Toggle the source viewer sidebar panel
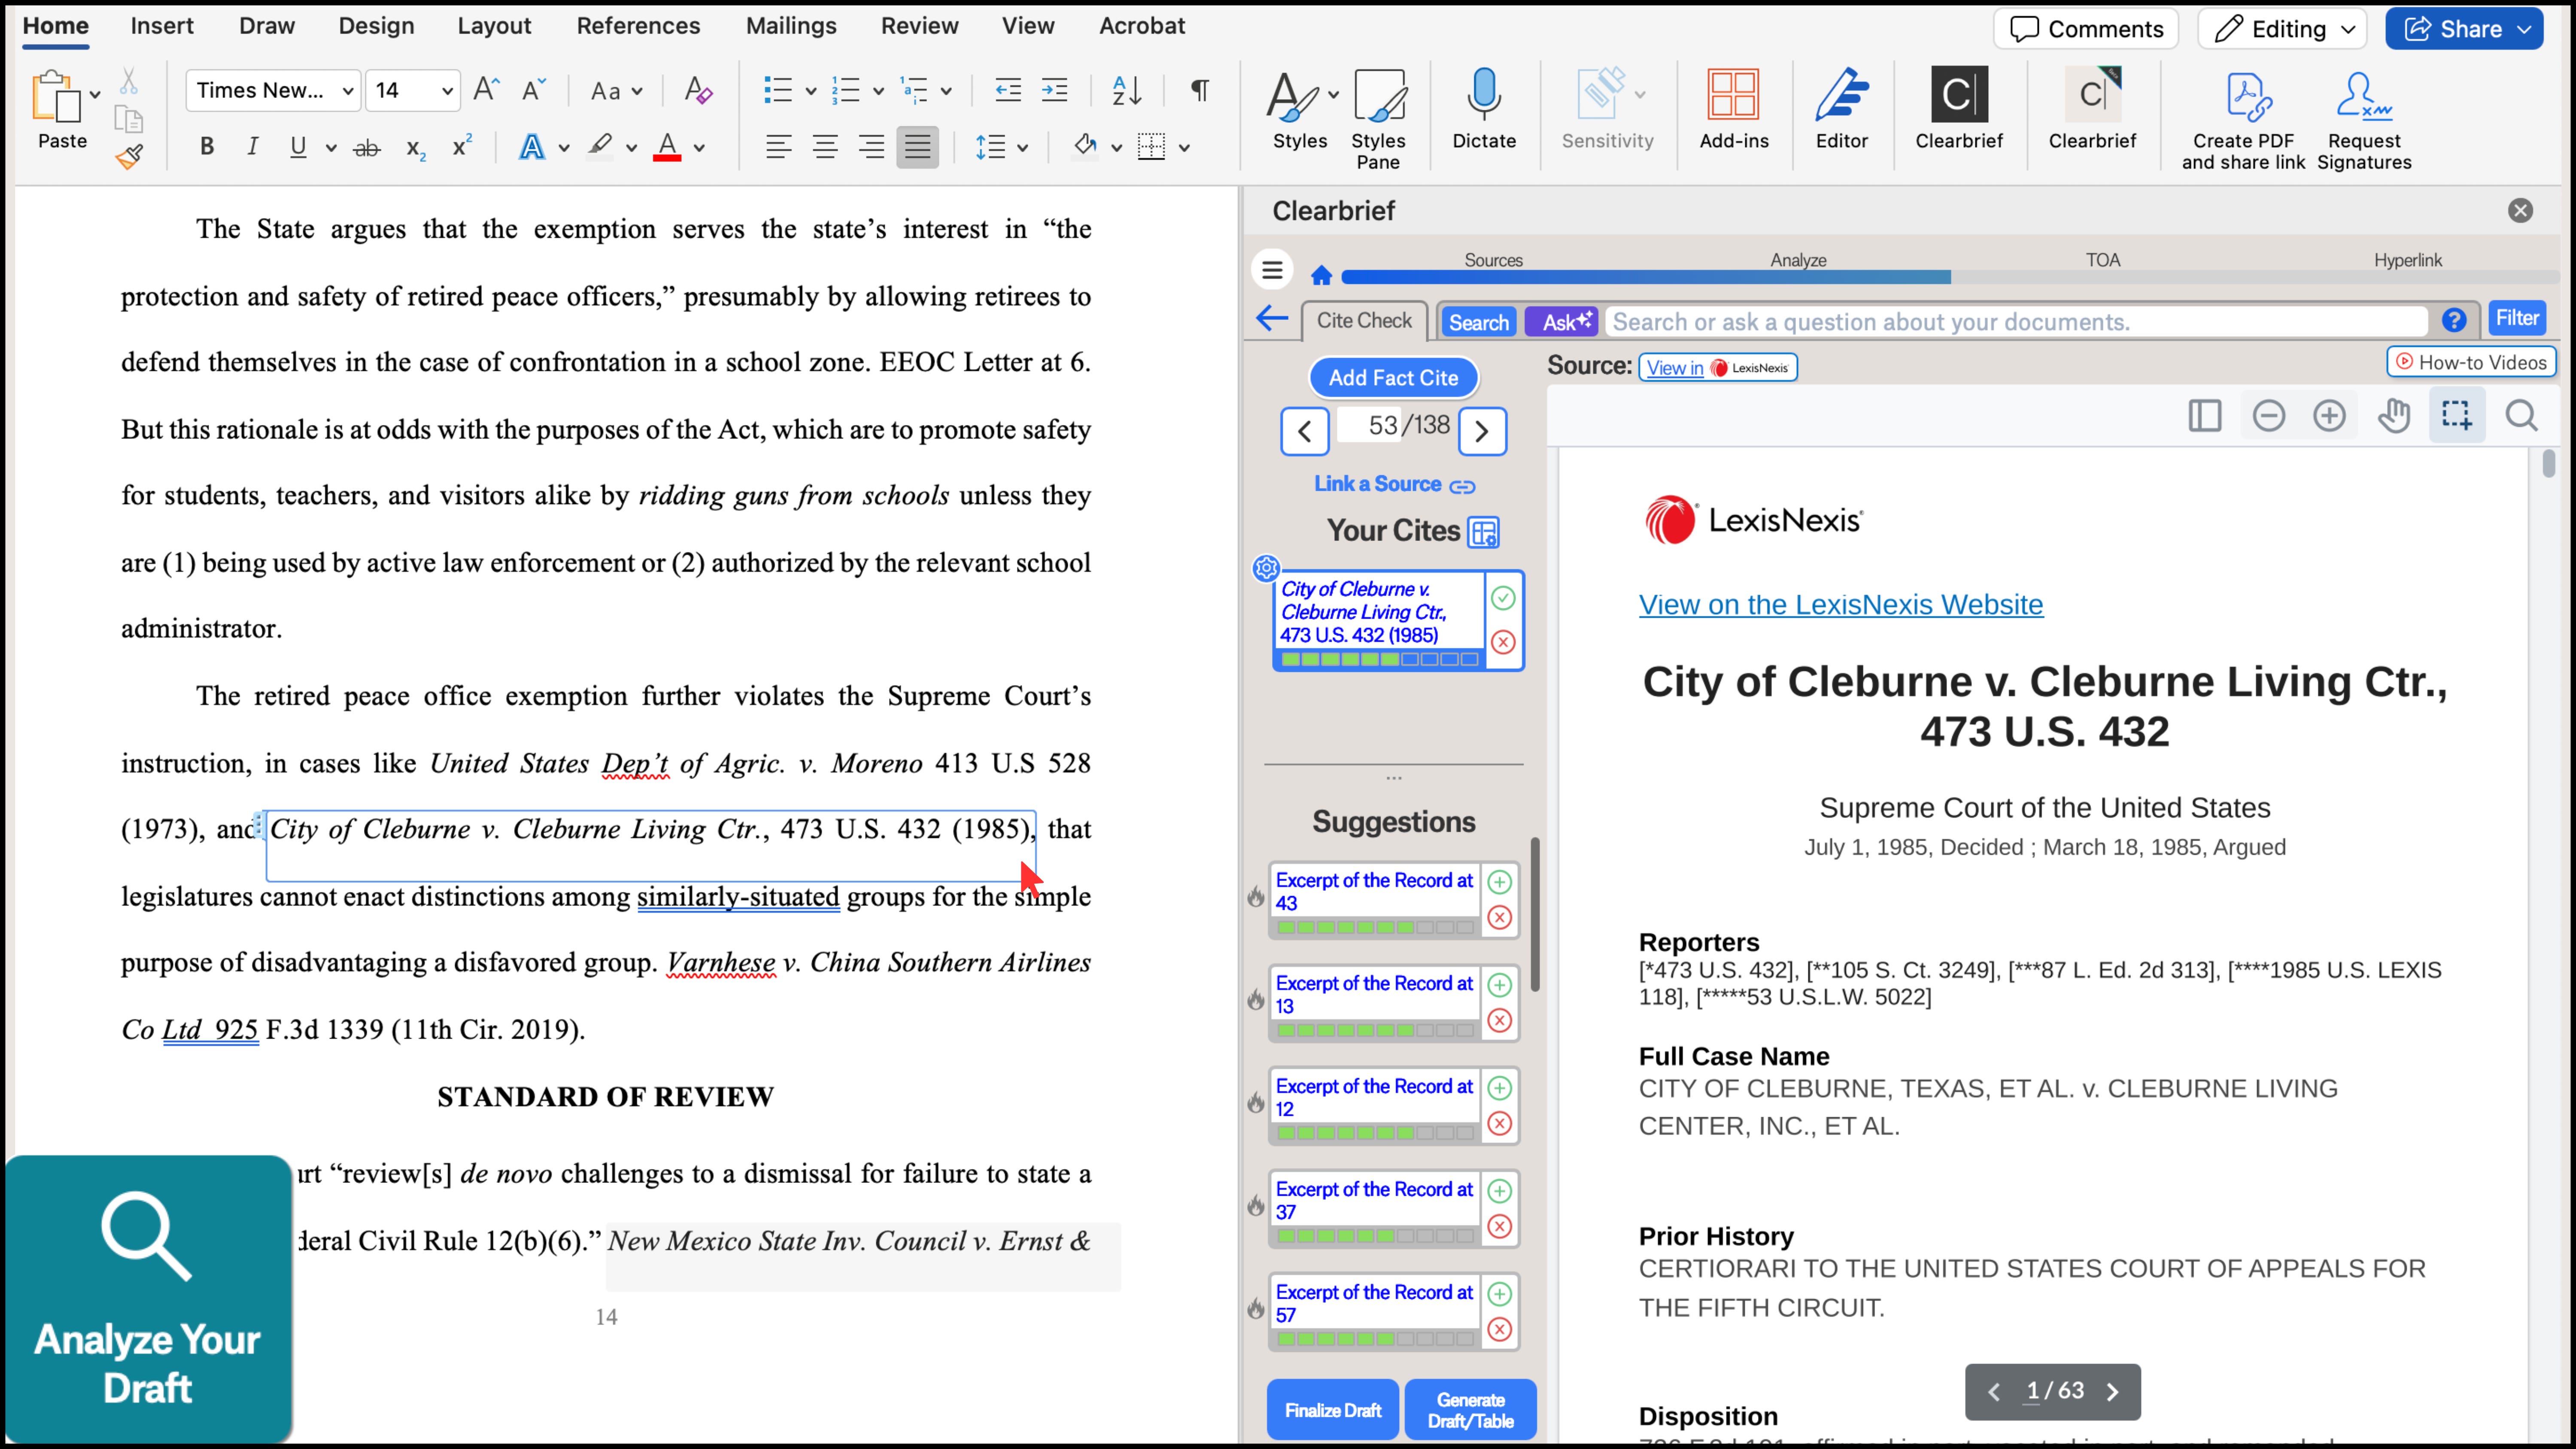 (x=2205, y=416)
